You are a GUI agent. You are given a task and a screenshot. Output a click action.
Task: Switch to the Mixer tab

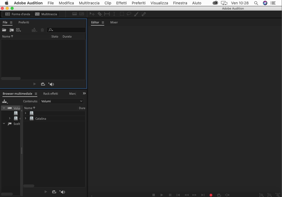point(114,22)
